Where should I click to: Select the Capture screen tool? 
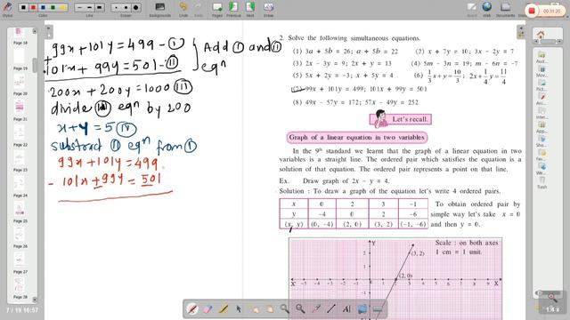click(x=362, y=308)
